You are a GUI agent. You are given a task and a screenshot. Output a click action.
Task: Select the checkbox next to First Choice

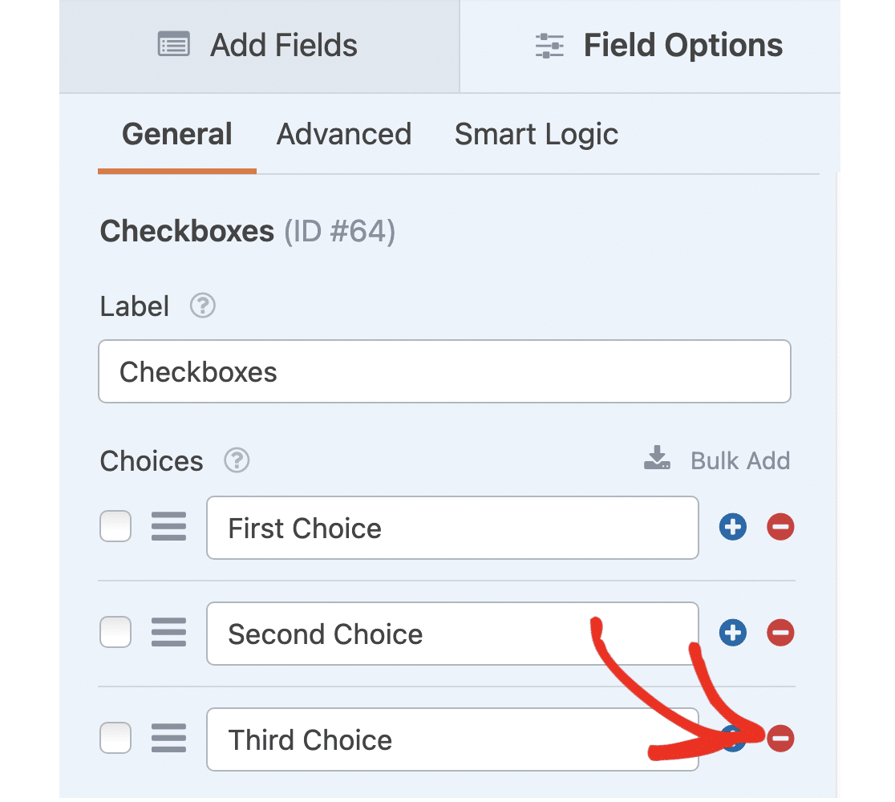pyautogui.click(x=115, y=527)
